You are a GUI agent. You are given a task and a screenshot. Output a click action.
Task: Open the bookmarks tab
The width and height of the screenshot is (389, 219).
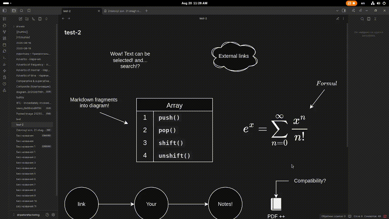tap(29, 11)
